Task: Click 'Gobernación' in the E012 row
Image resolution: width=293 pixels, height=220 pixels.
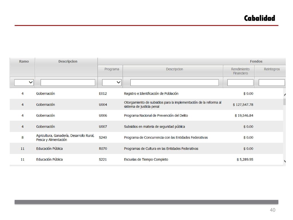Action: point(45,94)
